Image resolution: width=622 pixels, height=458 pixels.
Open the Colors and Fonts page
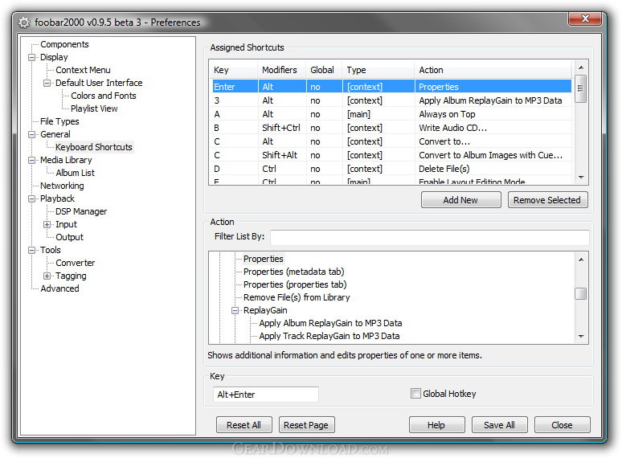point(103,96)
